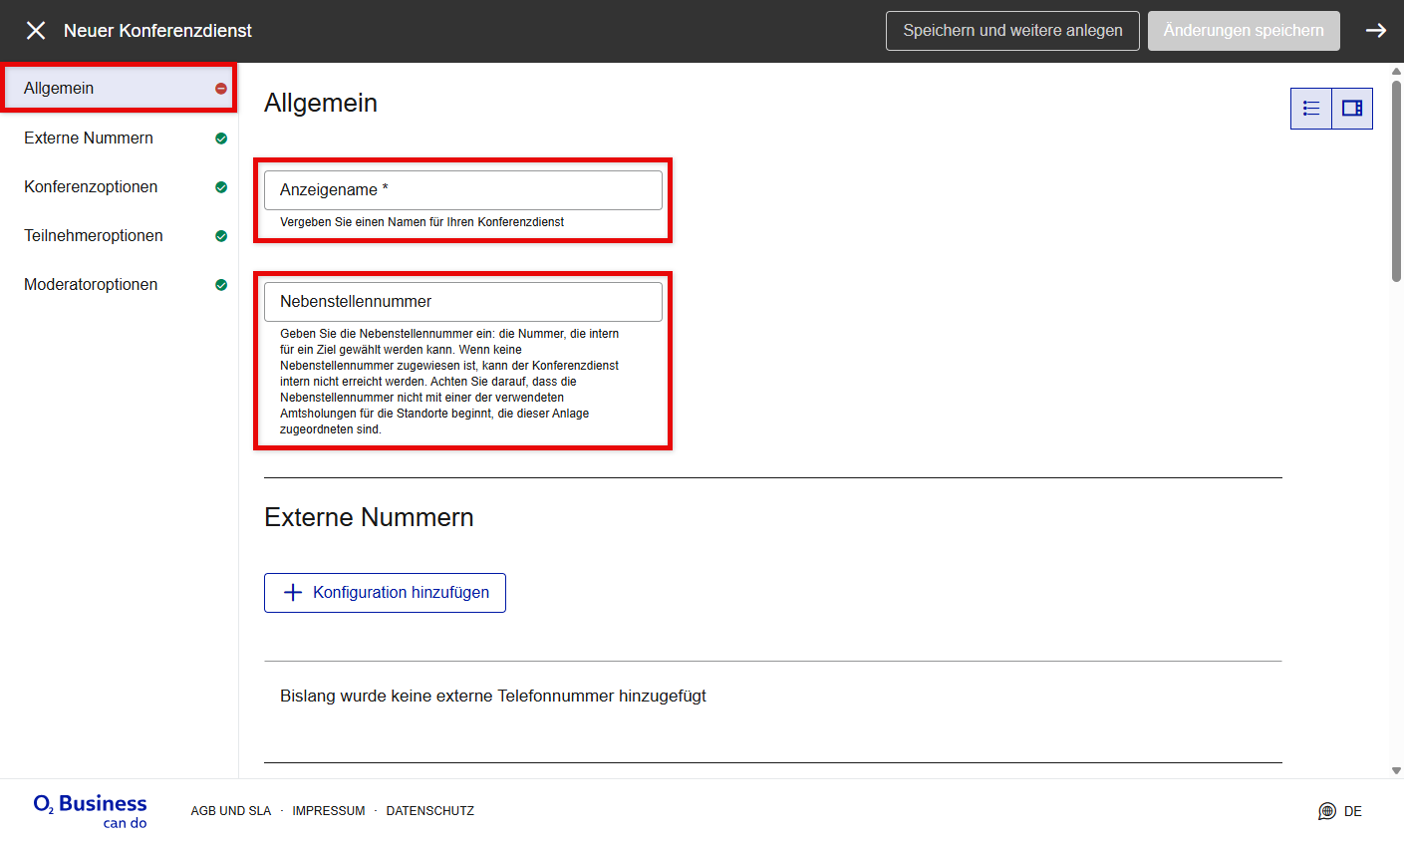Switch to side panel layout icon
This screenshot has height=842, width=1404.
(x=1352, y=109)
